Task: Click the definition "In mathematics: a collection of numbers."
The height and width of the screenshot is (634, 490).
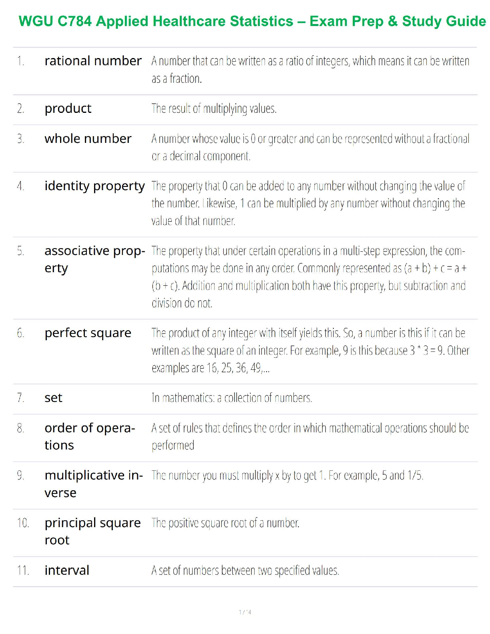Action: click(x=231, y=398)
